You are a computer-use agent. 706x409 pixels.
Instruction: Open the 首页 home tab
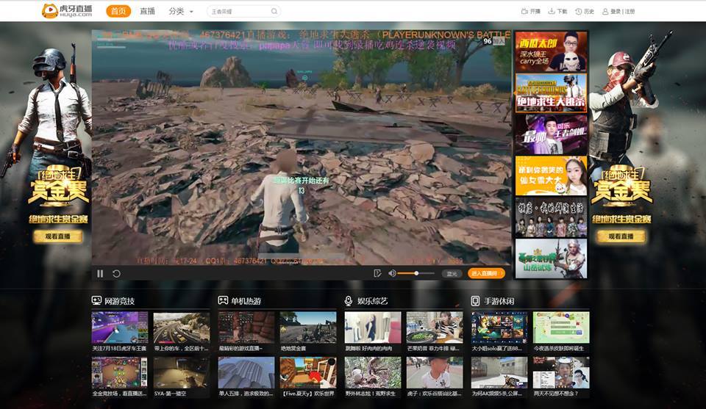118,11
